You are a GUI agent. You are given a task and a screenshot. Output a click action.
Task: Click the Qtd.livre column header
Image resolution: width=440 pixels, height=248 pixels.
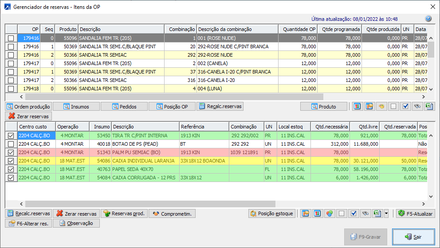[364, 127]
